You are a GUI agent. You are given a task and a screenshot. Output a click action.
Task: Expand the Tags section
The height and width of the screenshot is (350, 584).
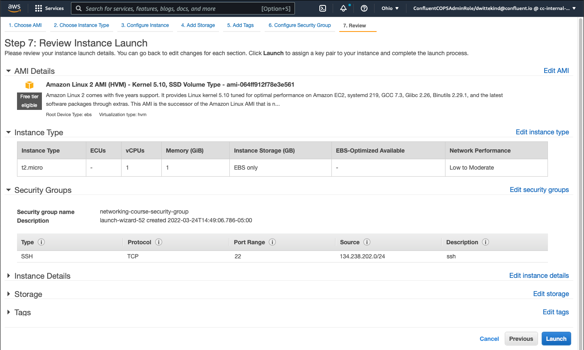tap(8, 312)
